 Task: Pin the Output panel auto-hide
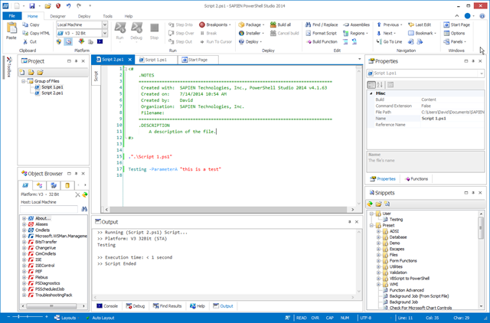pyautogui.click(x=349, y=222)
